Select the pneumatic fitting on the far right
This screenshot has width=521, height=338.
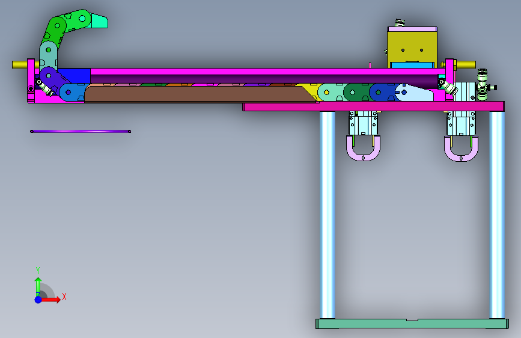coord(484,85)
